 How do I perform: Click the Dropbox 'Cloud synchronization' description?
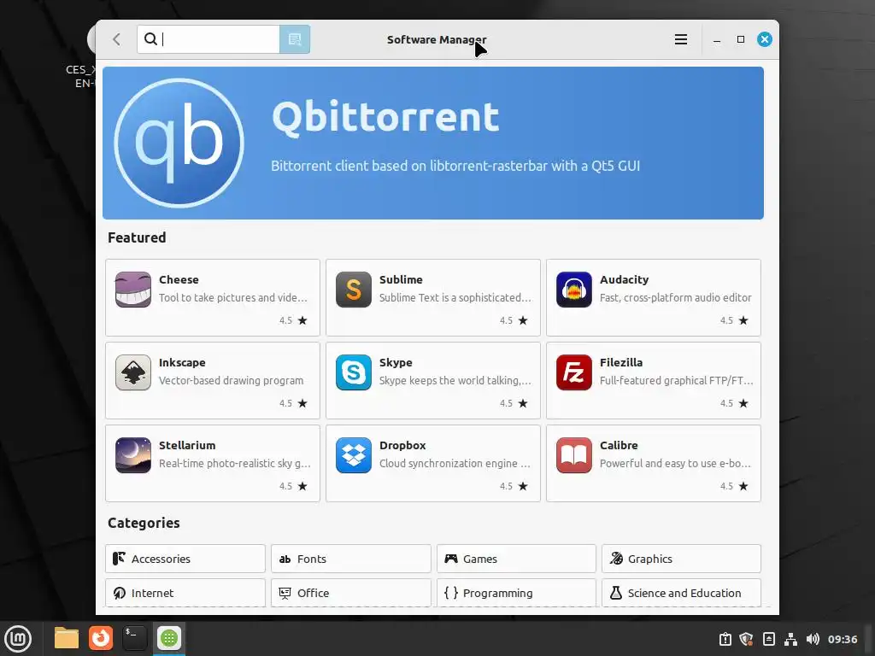tap(455, 464)
